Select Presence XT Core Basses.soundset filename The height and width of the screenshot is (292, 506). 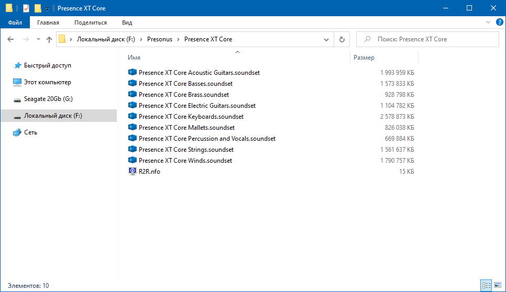click(x=185, y=84)
